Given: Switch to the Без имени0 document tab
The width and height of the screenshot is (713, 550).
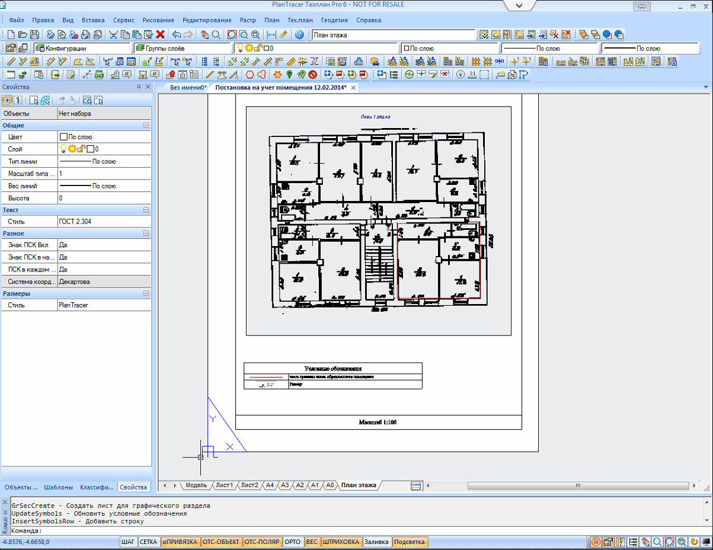Looking at the screenshot, I should point(187,88).
